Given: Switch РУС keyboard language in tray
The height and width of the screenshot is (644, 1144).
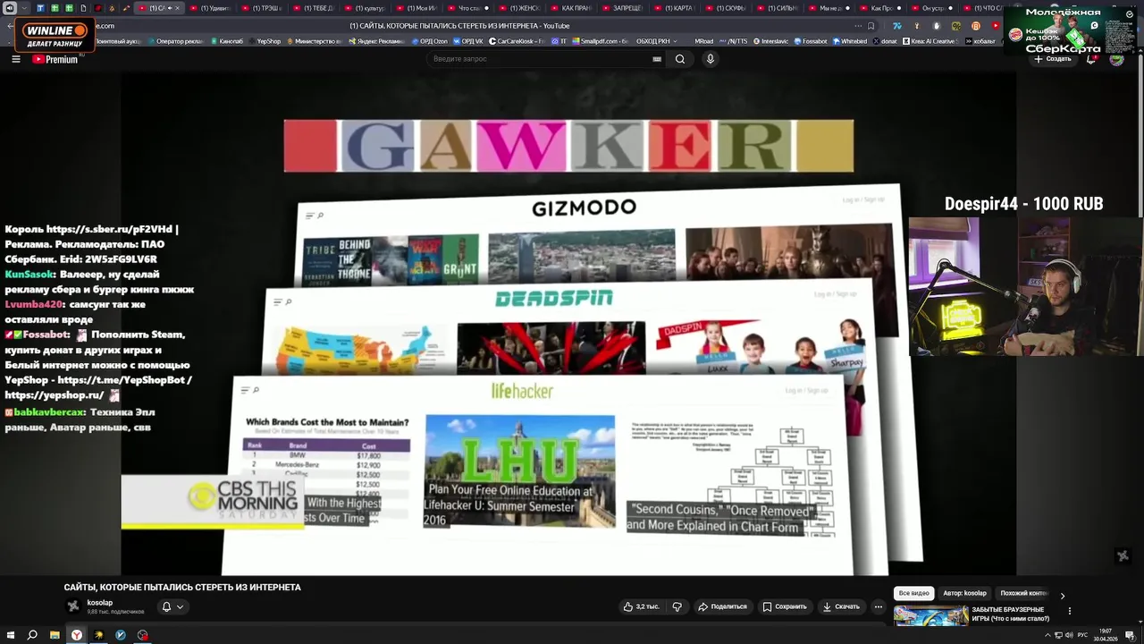Looking at the screenshot, I should (1082, 635).
